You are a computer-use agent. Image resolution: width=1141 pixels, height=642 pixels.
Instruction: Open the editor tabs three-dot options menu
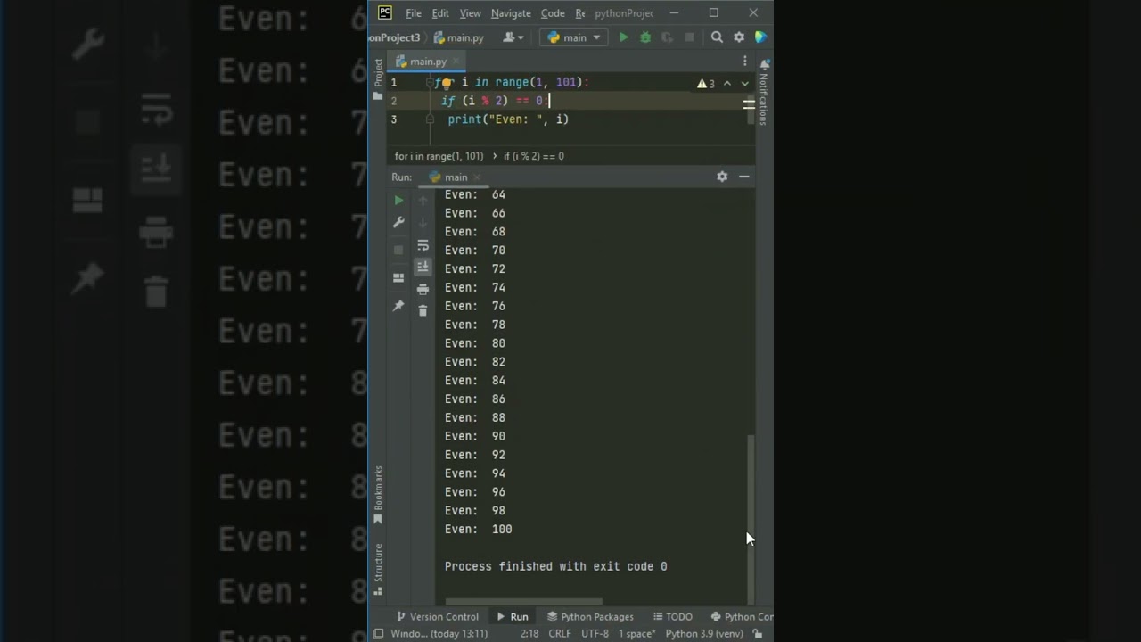click(745, 62)
